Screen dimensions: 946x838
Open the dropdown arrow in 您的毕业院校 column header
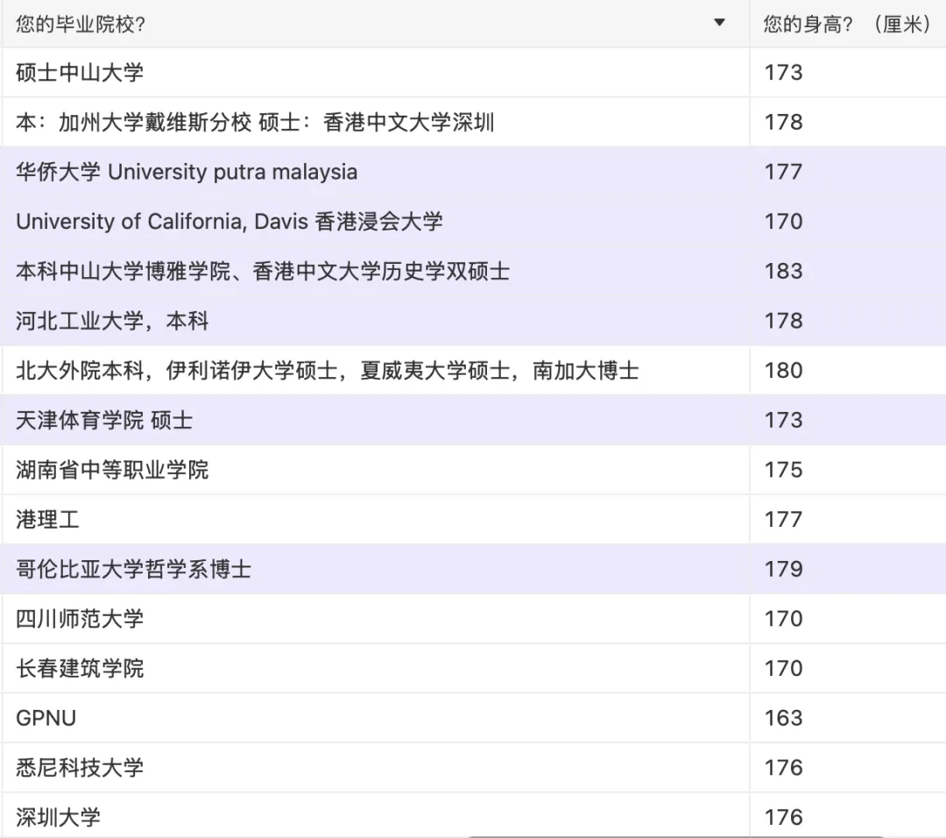(719, 23)
